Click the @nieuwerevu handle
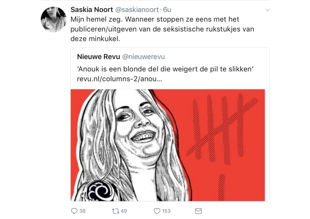This screenshot has height=219, width=310. (143, 57)
